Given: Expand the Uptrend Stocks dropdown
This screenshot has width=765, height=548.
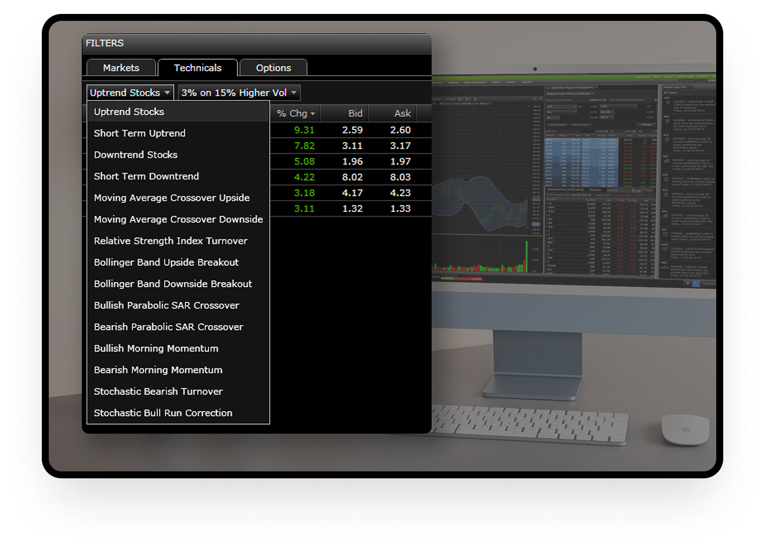Looking at the screenshot, I should (x=130, y=93).
